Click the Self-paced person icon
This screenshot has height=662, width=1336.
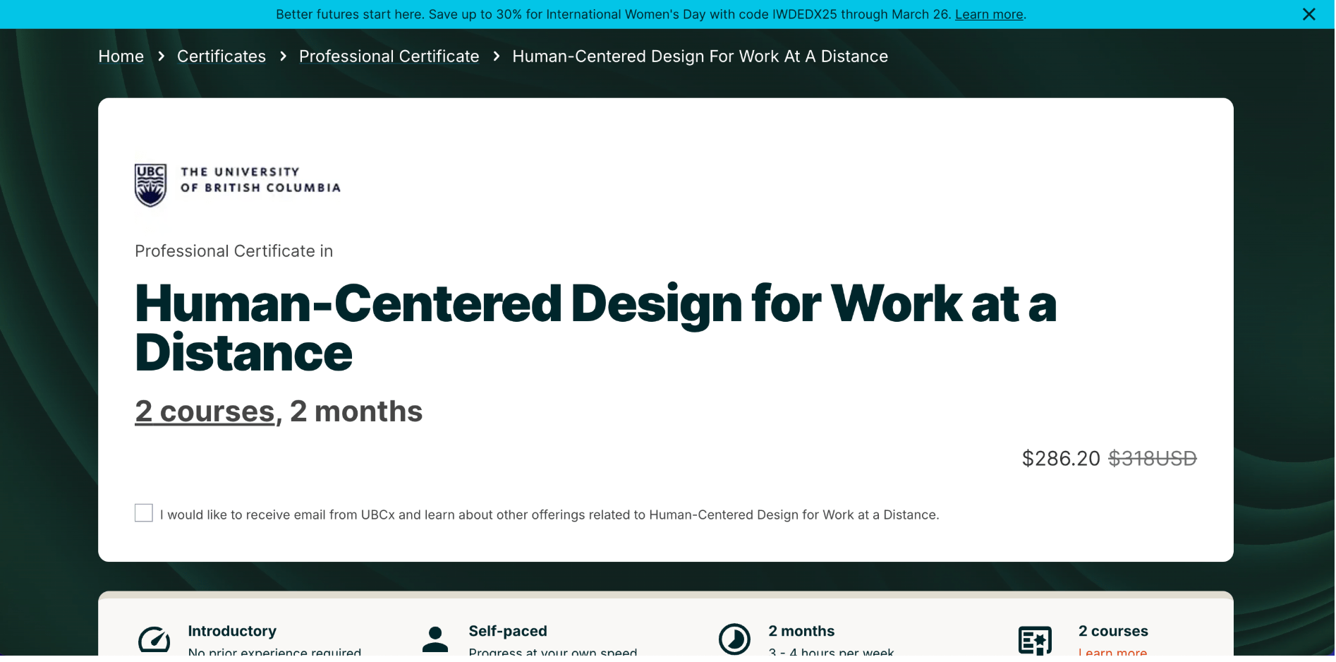pyautogui.click(x=435, y=639)
